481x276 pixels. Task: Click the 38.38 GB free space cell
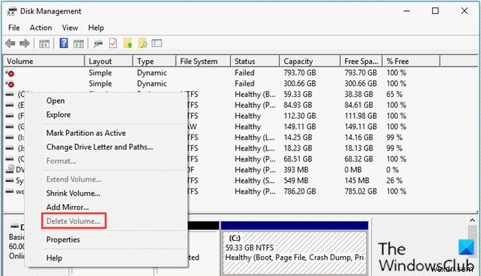(359, 95)
